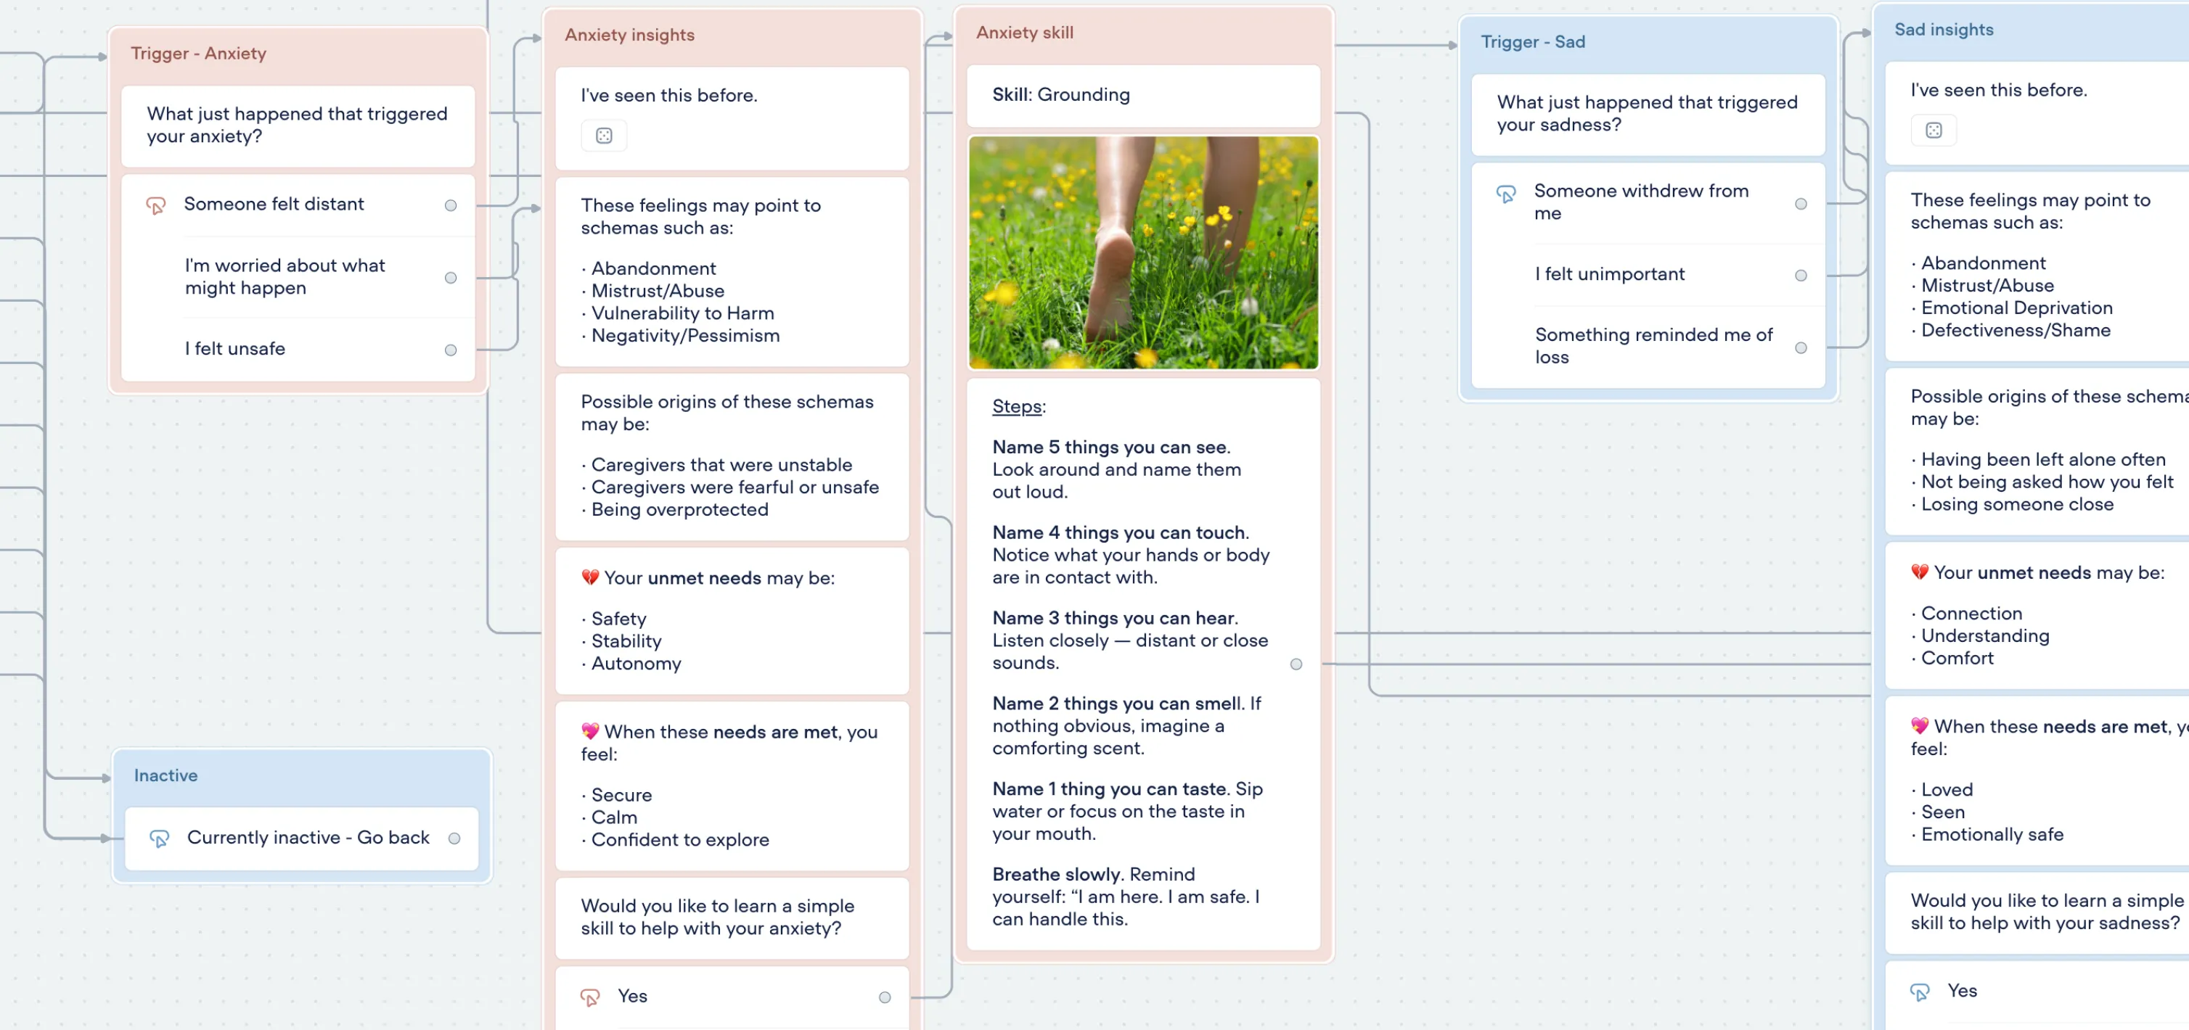Select the 'Anxiety skill' group title
Viewport: 2189px width, 1030px height.
pos(1025,32)
